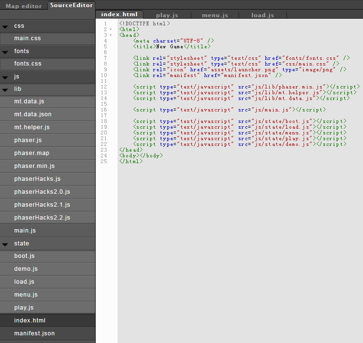Select the SourceEditor tab
The height and width of the screenshot is (343, 363).
click(x=71, y=5)
